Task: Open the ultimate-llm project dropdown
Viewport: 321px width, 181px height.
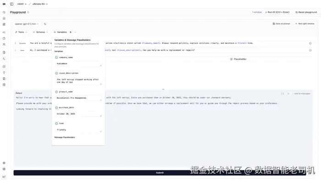Action: (40, 4)
